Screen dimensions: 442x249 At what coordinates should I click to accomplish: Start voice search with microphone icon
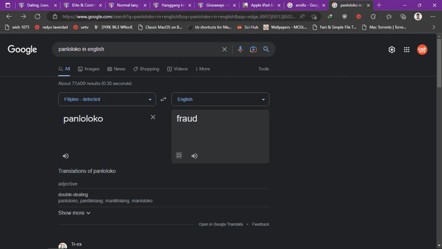(240, 49)
